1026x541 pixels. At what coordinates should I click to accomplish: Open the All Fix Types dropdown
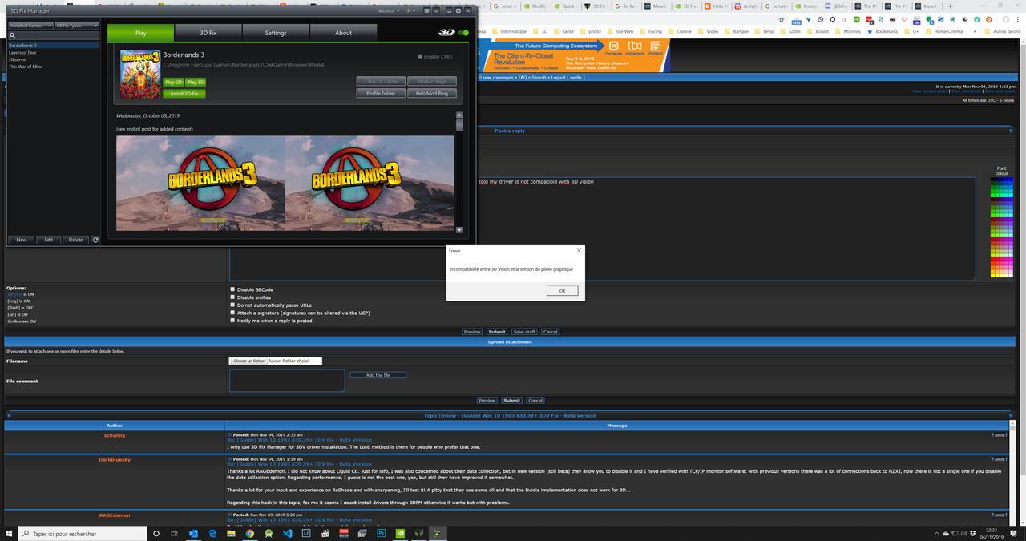(x=77, y=26)
